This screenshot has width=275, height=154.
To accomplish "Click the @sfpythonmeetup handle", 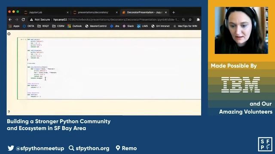I will [x=40, y=148].
